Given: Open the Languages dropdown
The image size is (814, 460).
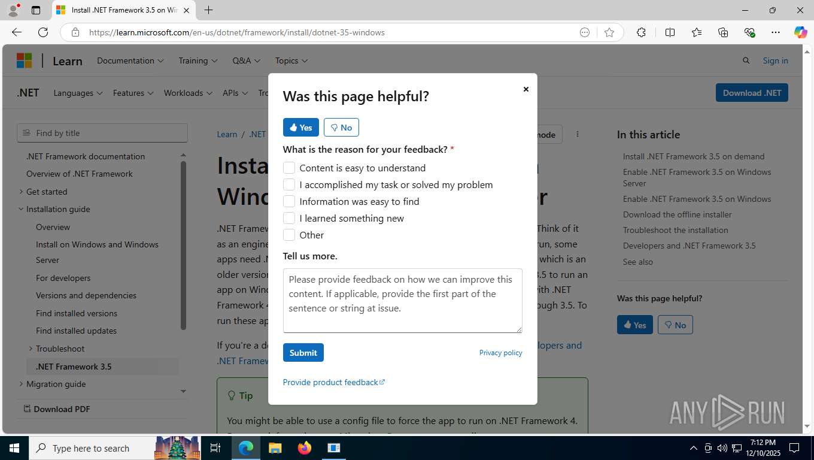Looking at the screenshot, I should tap(78, 93).
